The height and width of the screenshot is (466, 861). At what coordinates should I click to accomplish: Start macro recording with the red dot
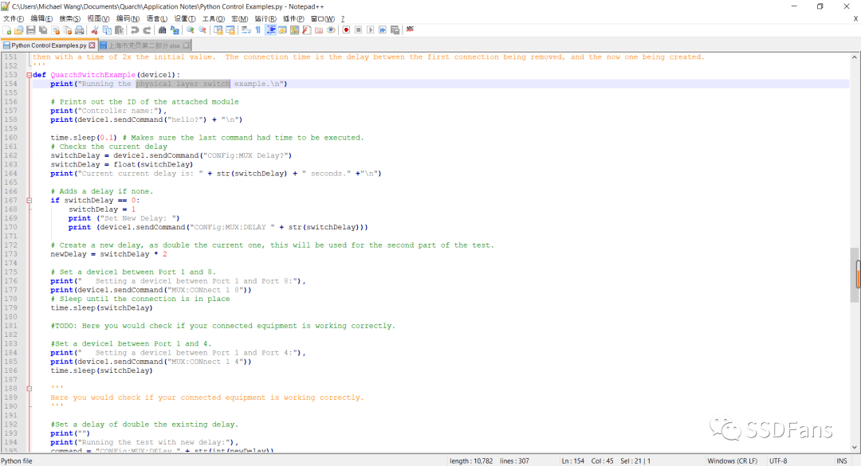pyautogui.click(x=346, y=30)
